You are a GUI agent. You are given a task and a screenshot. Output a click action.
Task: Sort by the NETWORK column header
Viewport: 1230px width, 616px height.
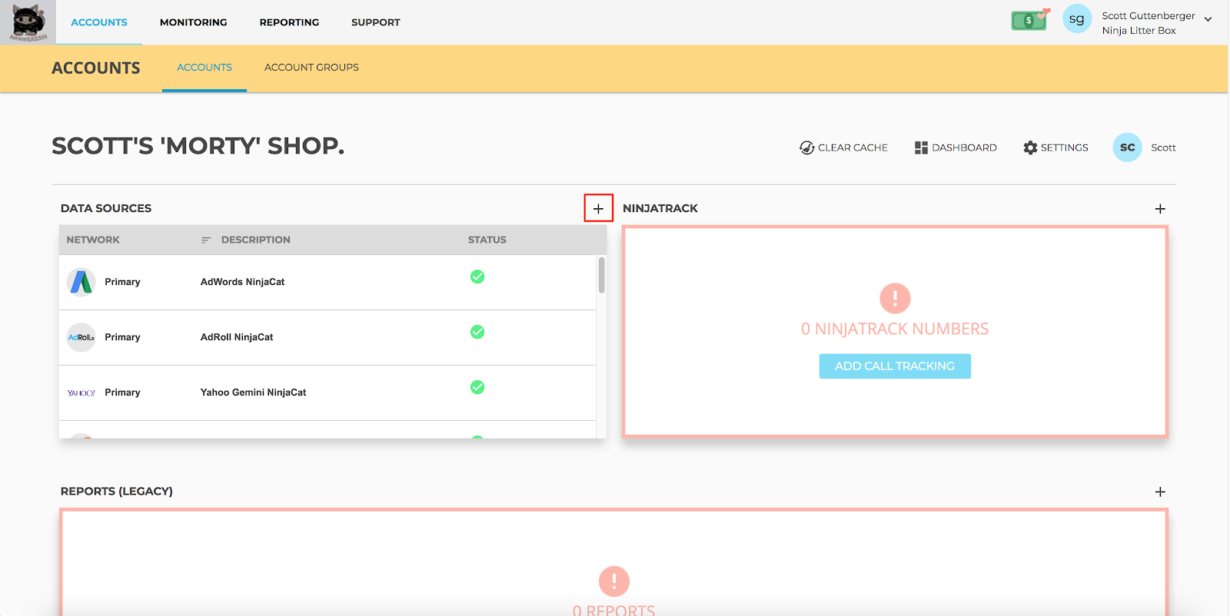coord(93,240)
